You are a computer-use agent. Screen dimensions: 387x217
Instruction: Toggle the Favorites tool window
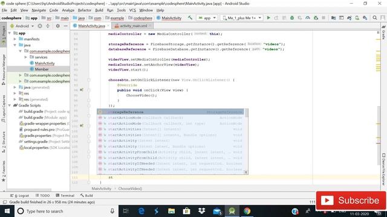pos(4,171)
